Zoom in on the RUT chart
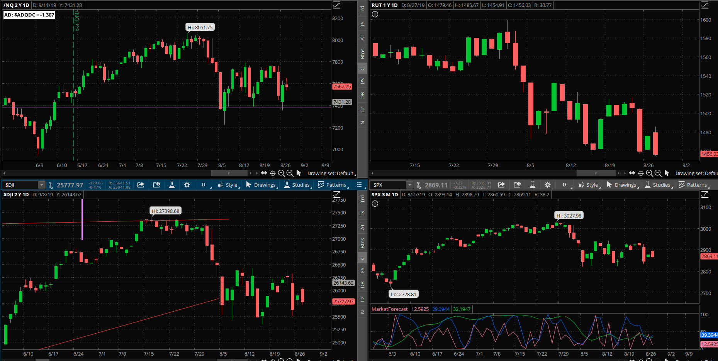This screenshot has width=718, height=361. [649, 173]
